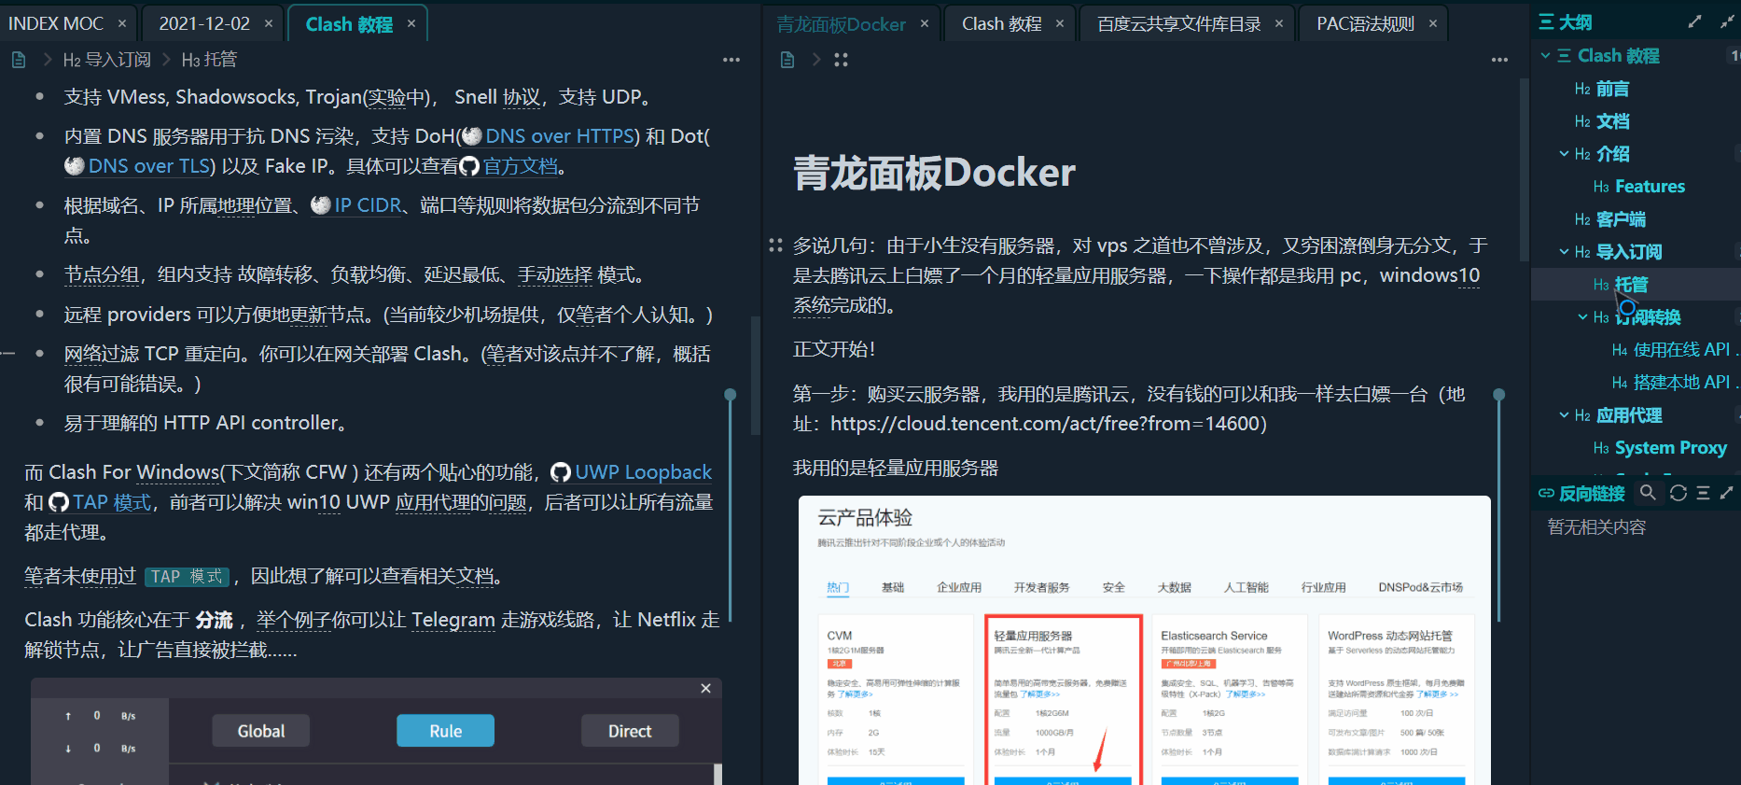Close the 2021-12-02 tab
1741x785 pixels.
click(x=269, y=23)
